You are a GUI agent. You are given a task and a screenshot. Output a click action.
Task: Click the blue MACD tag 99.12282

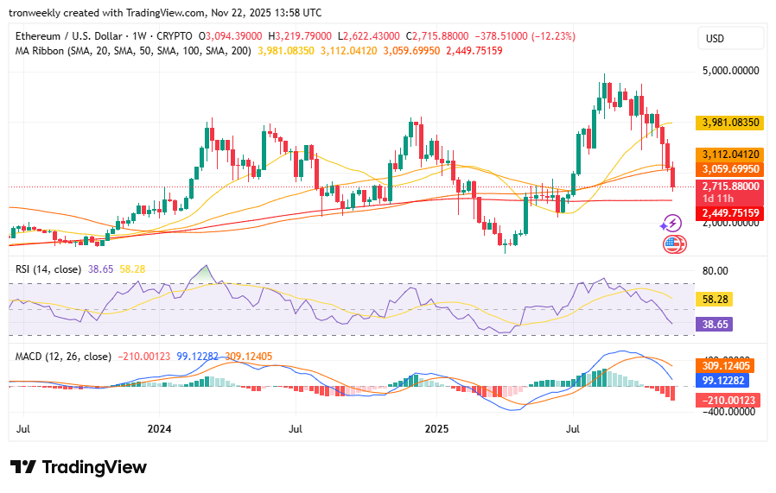pyautogui.click(x=722, y=380)
